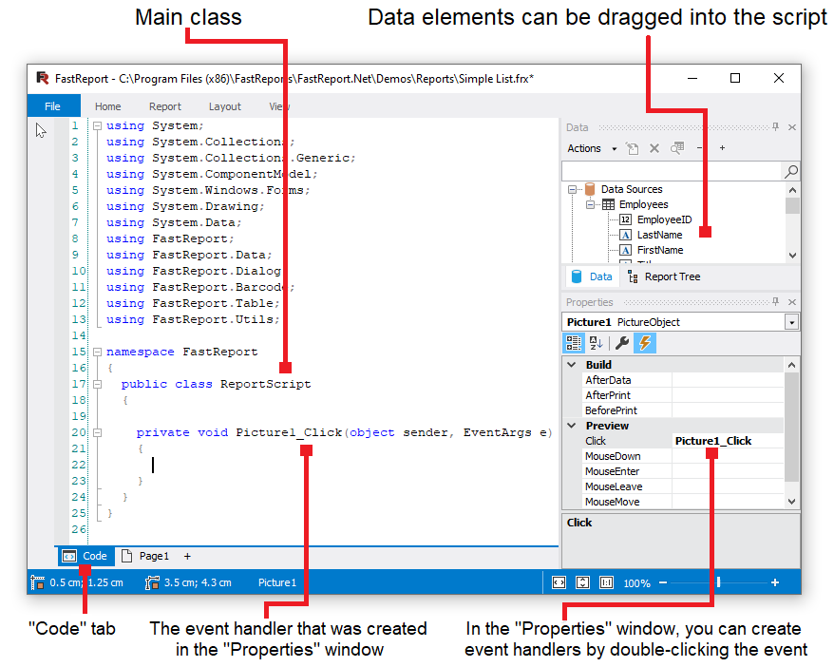Open the File menu tab
The image size is (834, 667).
tap(53, 106)
